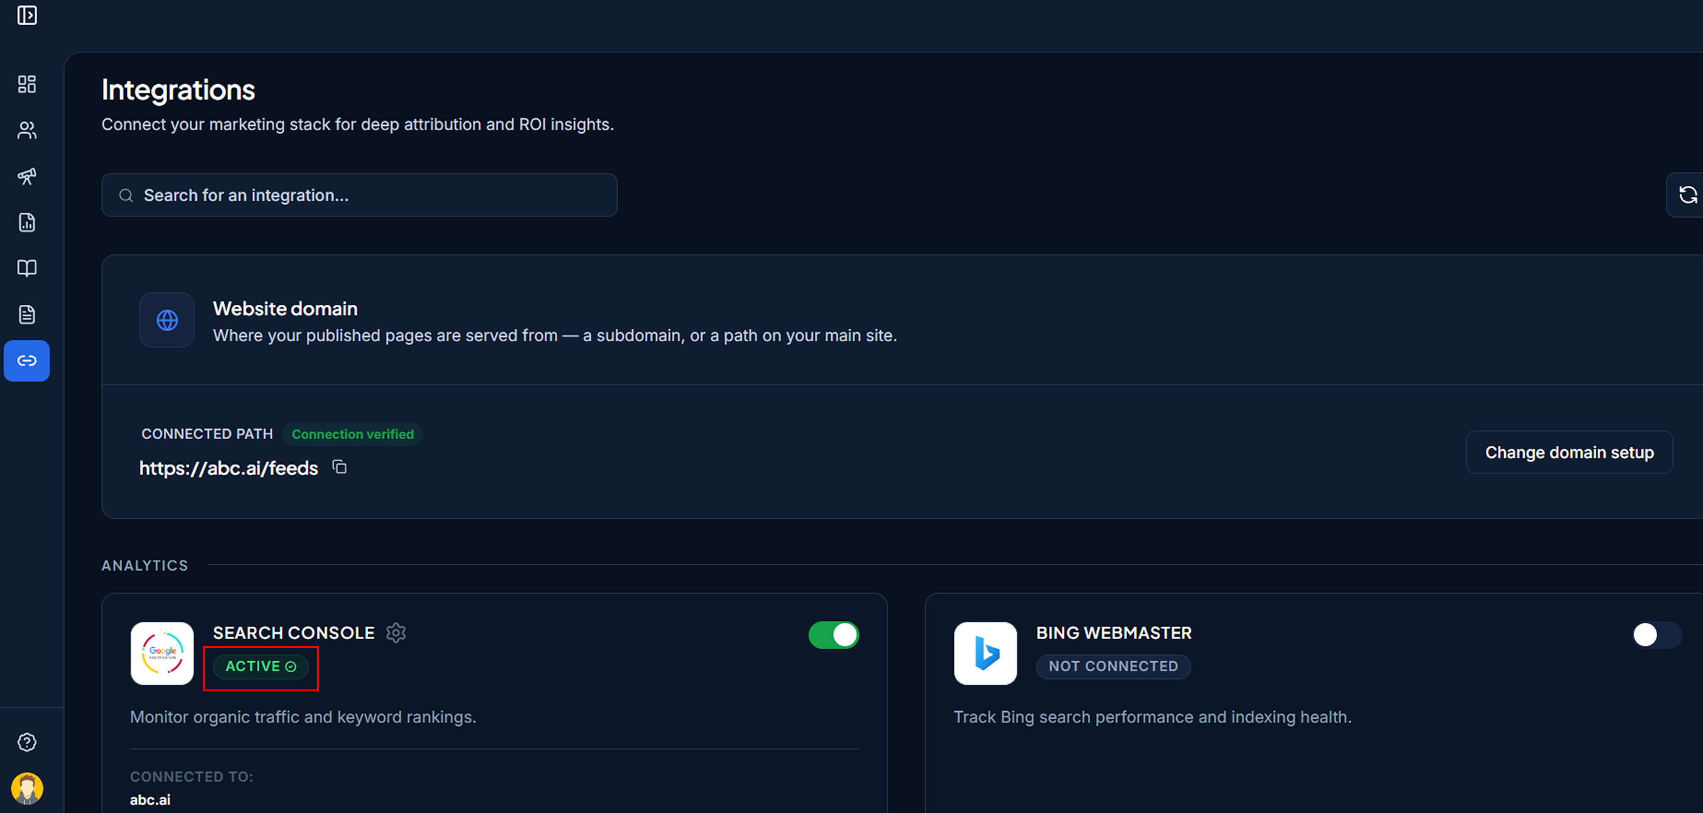
Task: Enable the Bing Webmaster toggle
Action: pos(1657,635)
